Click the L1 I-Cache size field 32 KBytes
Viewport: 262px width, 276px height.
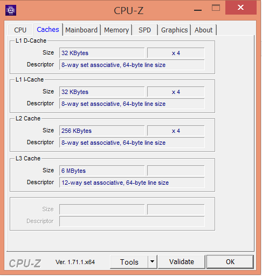[102, 92]
